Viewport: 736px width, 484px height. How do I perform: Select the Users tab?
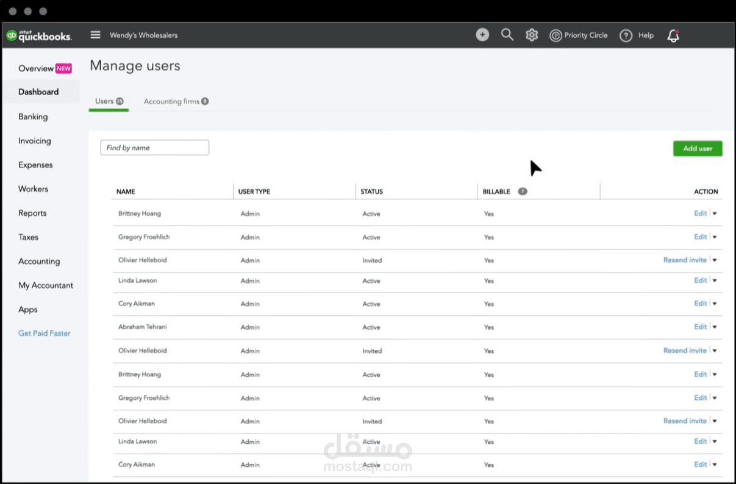[109, 101]
